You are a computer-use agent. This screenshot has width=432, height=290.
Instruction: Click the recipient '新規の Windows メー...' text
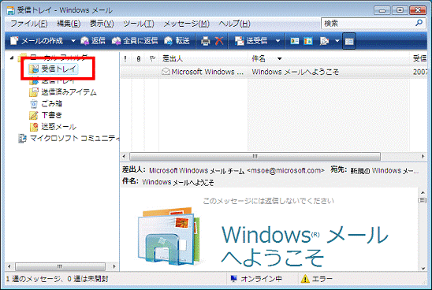tap(385, 171)
